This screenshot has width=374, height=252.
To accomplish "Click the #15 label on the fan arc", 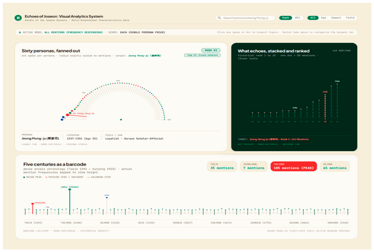I will (x=84, y=93).
